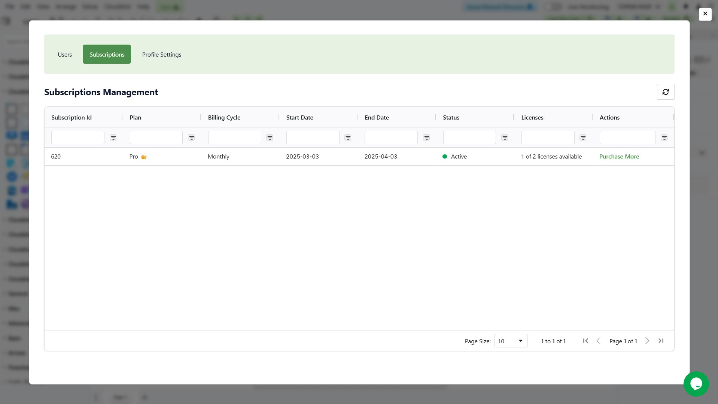Go to the first page
This screenshot has width=718, height=404.
click(585, 341)
